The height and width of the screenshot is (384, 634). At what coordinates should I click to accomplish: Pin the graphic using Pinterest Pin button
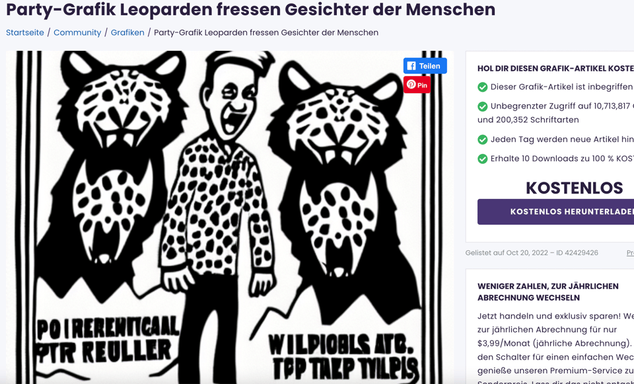coord(417,85)
